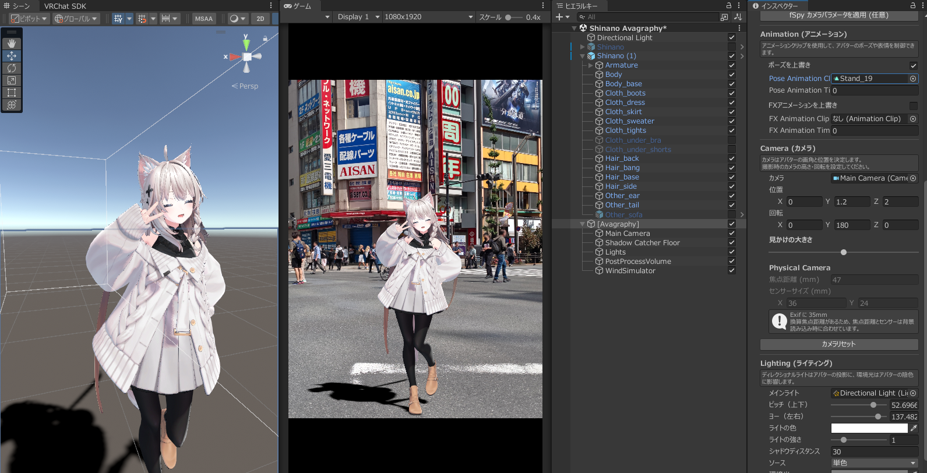The image size is (927, 473).
Task: Click the hierarchy search field
Action: click(647, 17)
